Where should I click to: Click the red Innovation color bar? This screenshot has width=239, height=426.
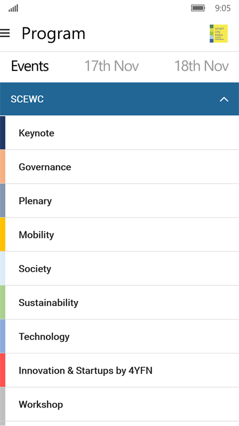pos(3,370)
